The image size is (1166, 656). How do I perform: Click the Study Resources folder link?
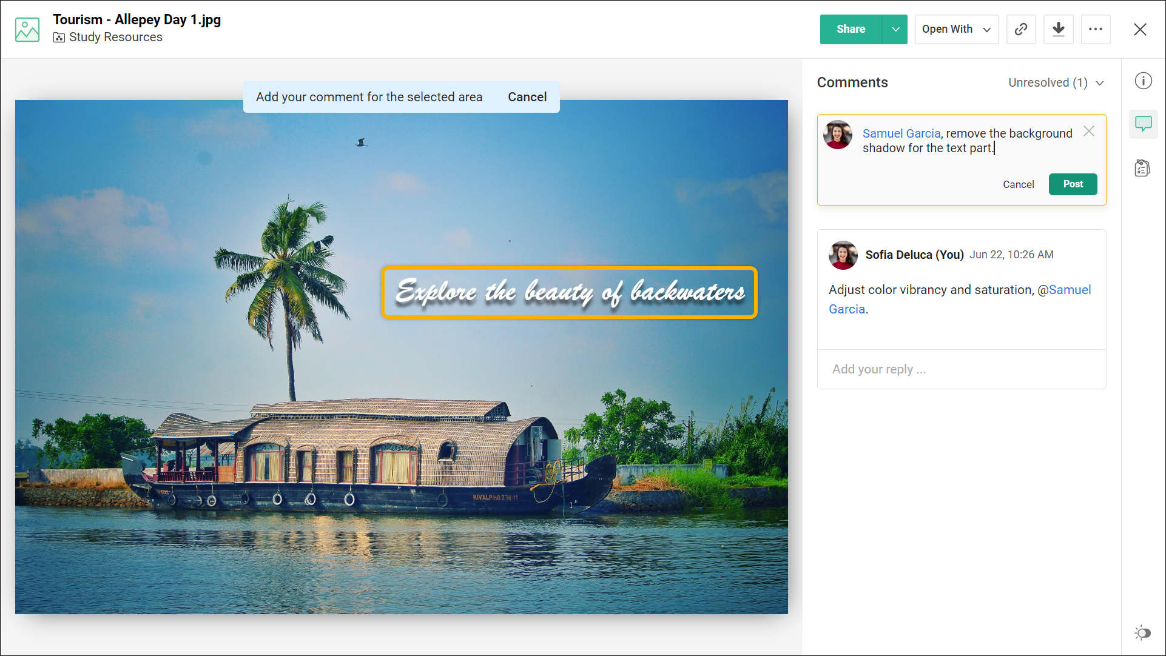(115, 37)
